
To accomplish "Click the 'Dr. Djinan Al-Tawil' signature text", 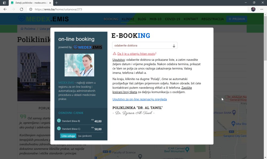I will (x=134, y=113).
